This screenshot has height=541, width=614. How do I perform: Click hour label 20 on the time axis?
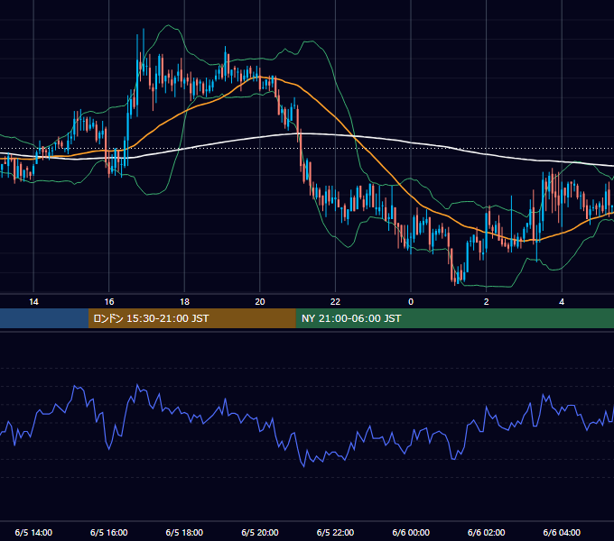click(260, 302)
